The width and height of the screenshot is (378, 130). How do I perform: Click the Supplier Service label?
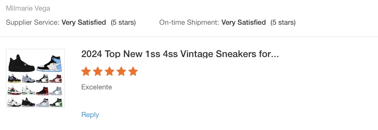(x=33, y=22)
